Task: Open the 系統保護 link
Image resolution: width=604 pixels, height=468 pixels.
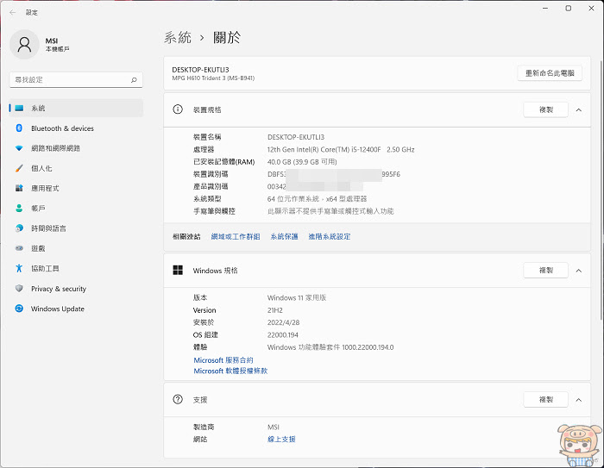Action: (x=284, y=236)
